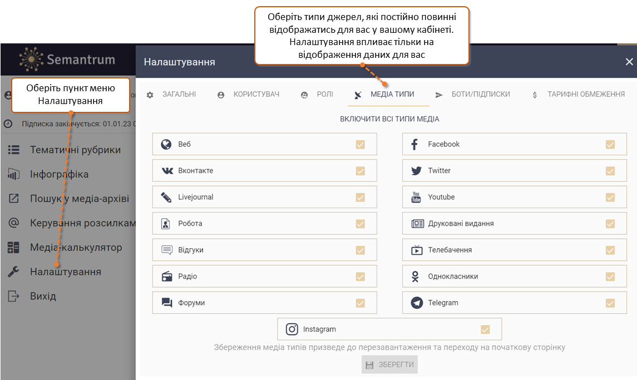Toggle the Однокласники checkbox

(x=610, y=277)
